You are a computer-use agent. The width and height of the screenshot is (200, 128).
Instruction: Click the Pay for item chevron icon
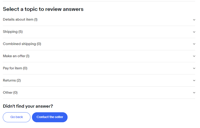(194, 68)
